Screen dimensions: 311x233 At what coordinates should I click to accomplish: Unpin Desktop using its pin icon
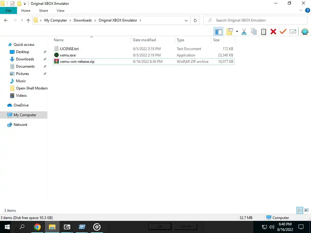click(45, 52)
